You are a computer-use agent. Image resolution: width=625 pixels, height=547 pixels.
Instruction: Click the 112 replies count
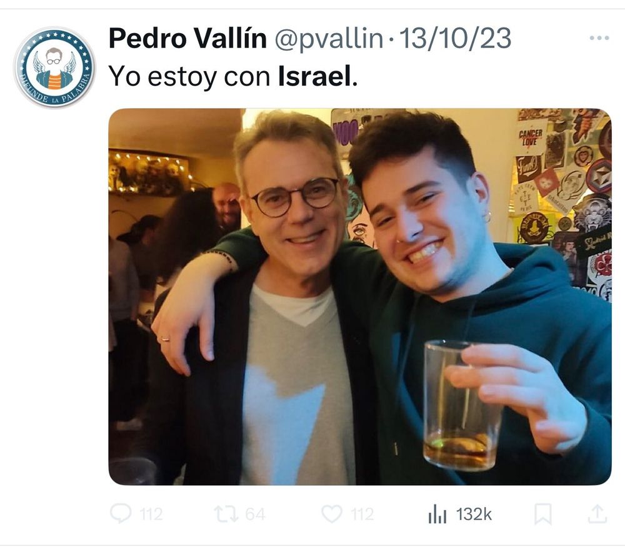[x=151, y=514]
